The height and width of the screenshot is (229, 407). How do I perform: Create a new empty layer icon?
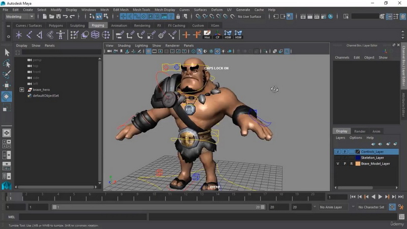388,144
